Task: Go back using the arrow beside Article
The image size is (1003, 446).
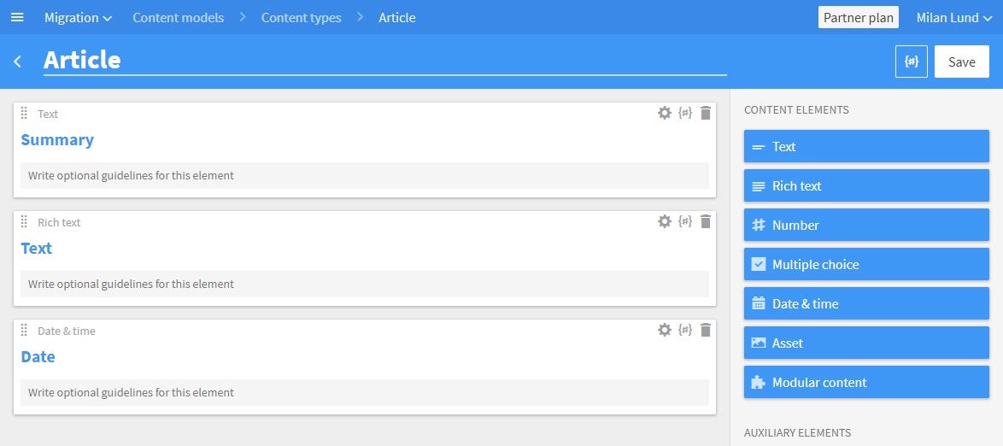Action: (x=17, y=62)
